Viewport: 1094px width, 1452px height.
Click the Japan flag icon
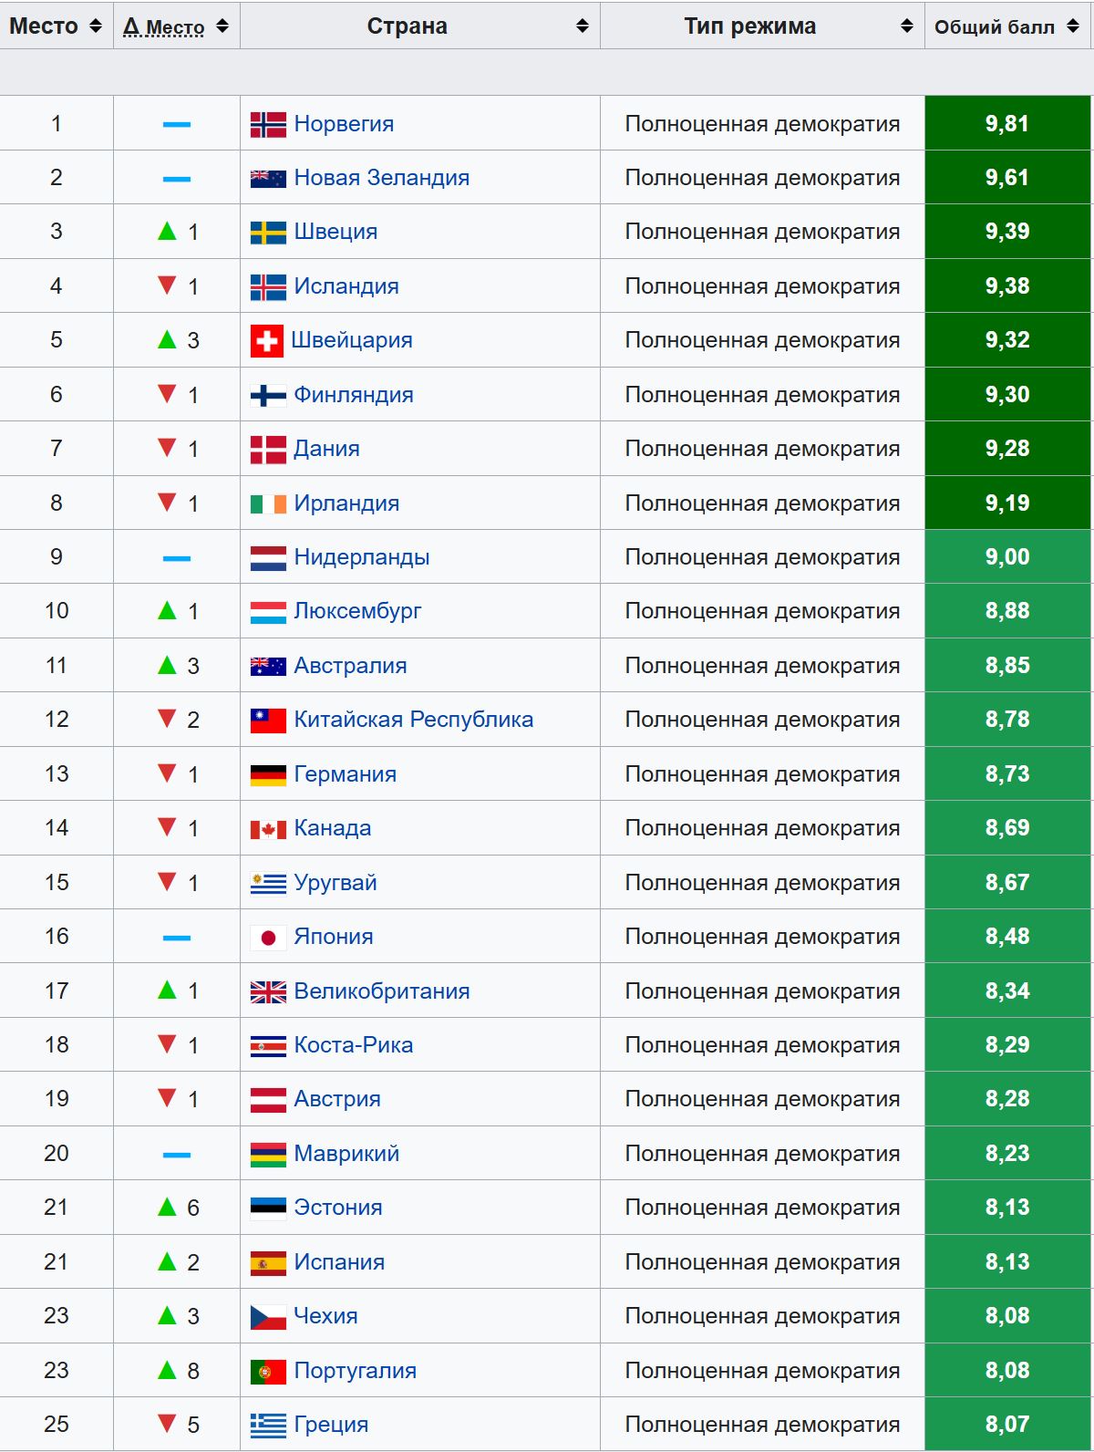[268, 938]
